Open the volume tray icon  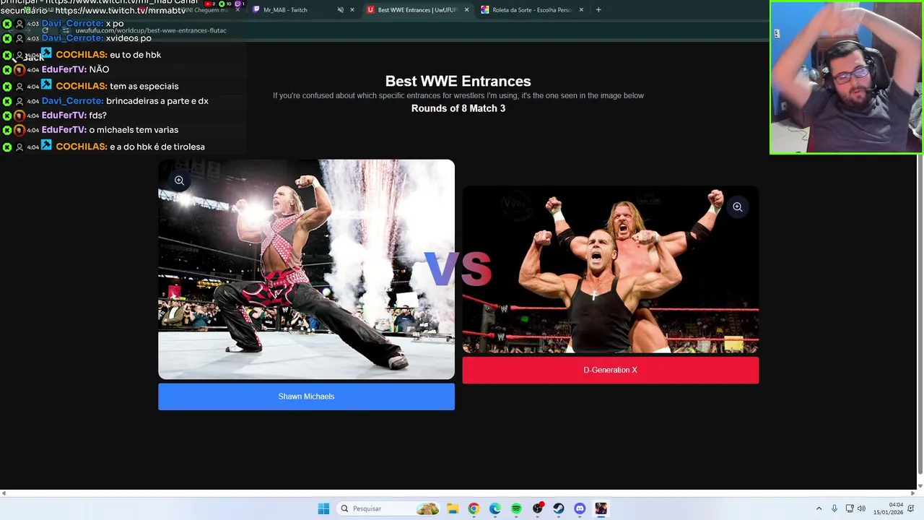(x=861, y=508)
